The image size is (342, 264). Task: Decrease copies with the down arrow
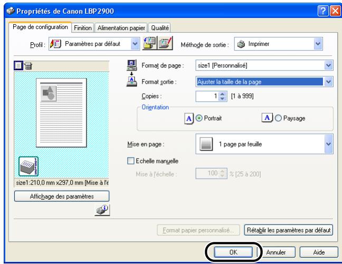pyautogui.click(x=222, y=99)
